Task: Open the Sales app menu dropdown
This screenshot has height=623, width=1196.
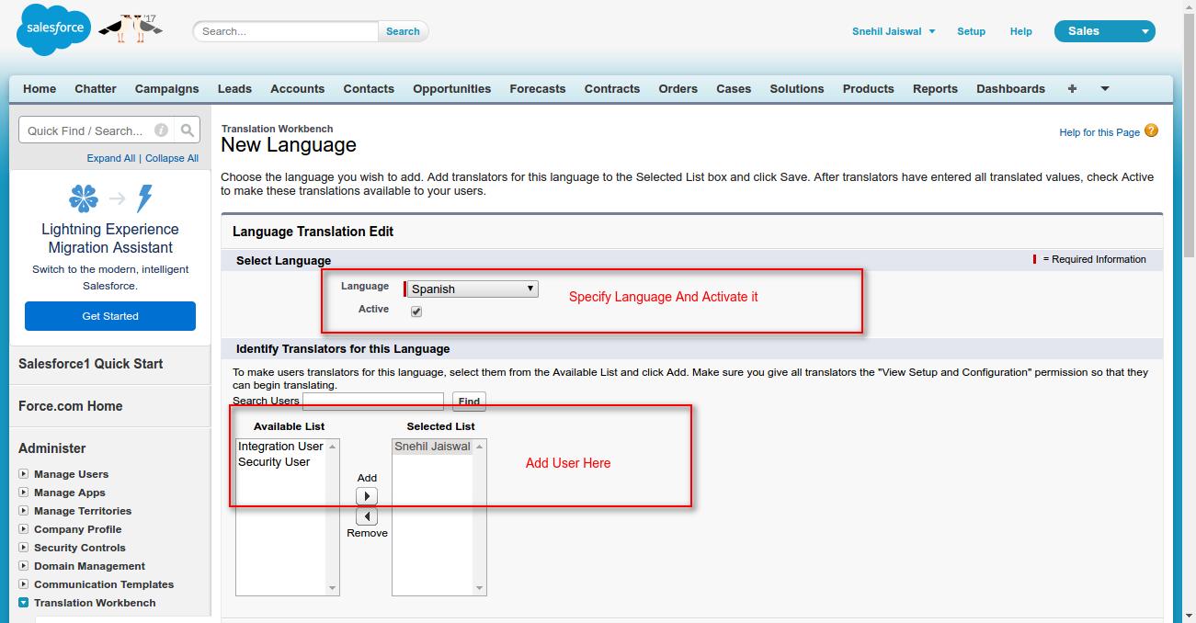Action: pos(1104,31)
